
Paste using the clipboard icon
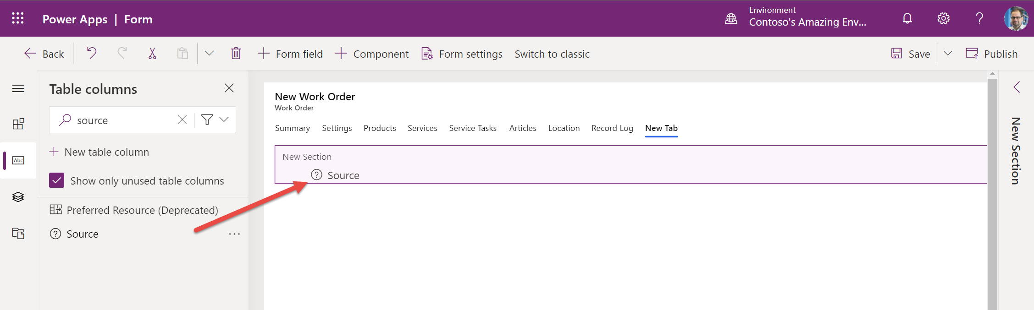click(182, 54)
